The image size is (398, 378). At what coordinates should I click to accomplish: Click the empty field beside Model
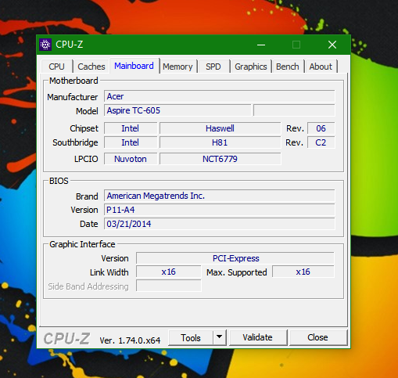(294, 110)
